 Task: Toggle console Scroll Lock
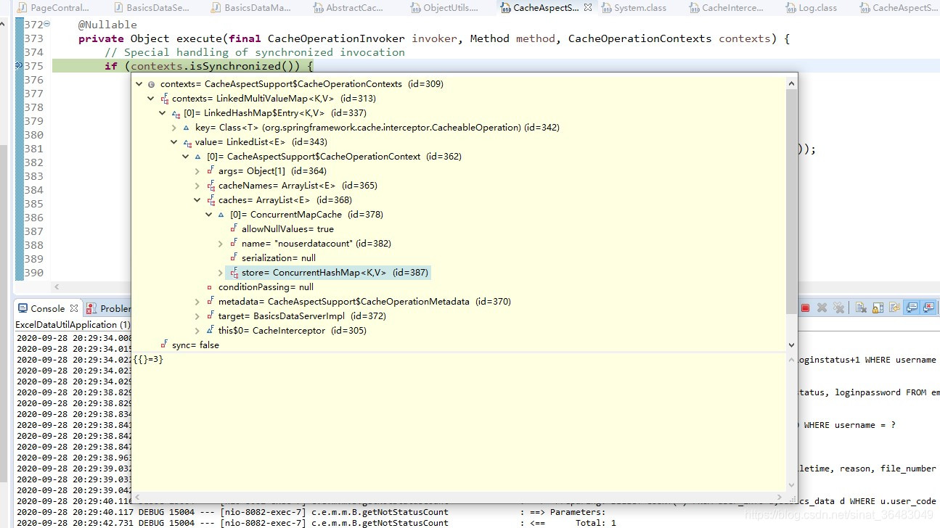(877, 308)
